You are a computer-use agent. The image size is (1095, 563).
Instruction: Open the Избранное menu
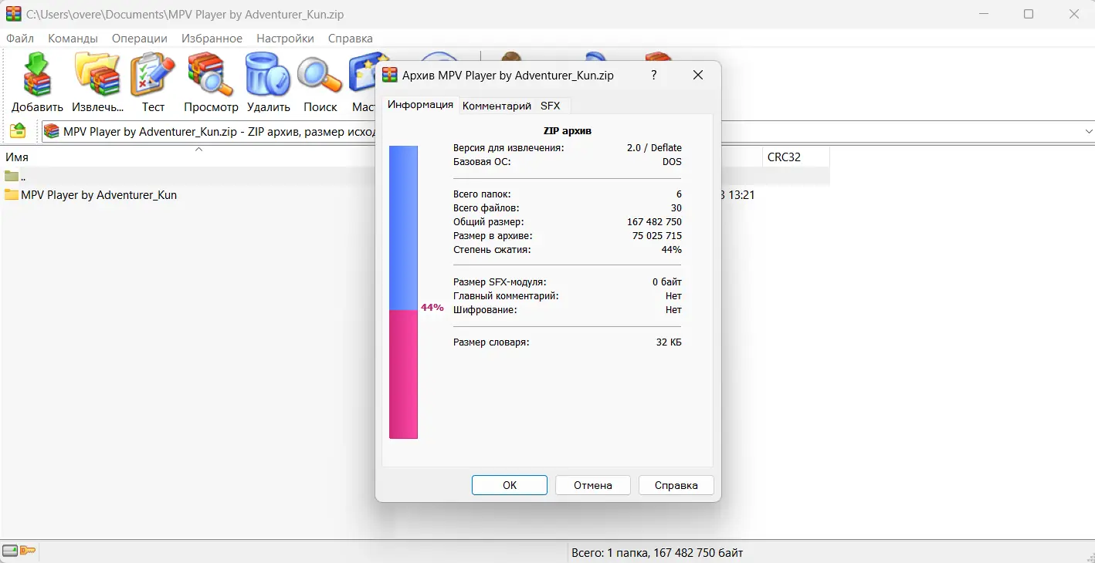coord(212,39)
